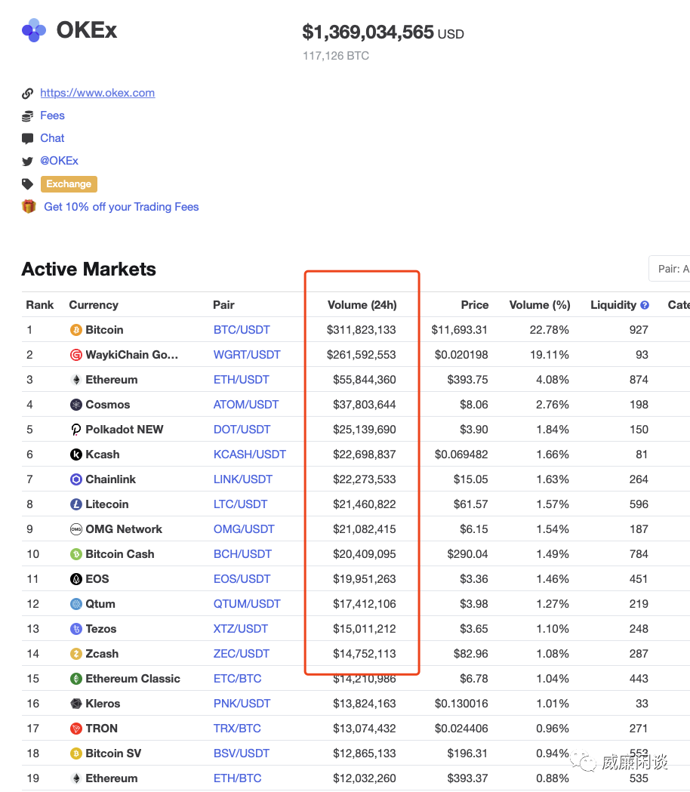Click the Bitcoin coin icon in row 1
690x792 pixels.
(75, 330)
